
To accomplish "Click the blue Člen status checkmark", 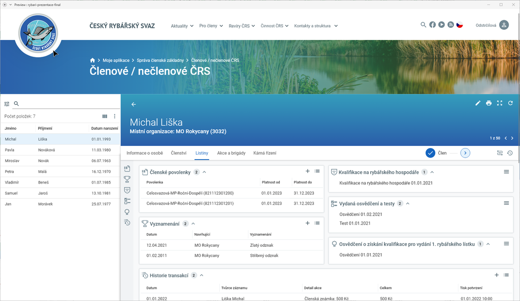I will pos(430,153).
